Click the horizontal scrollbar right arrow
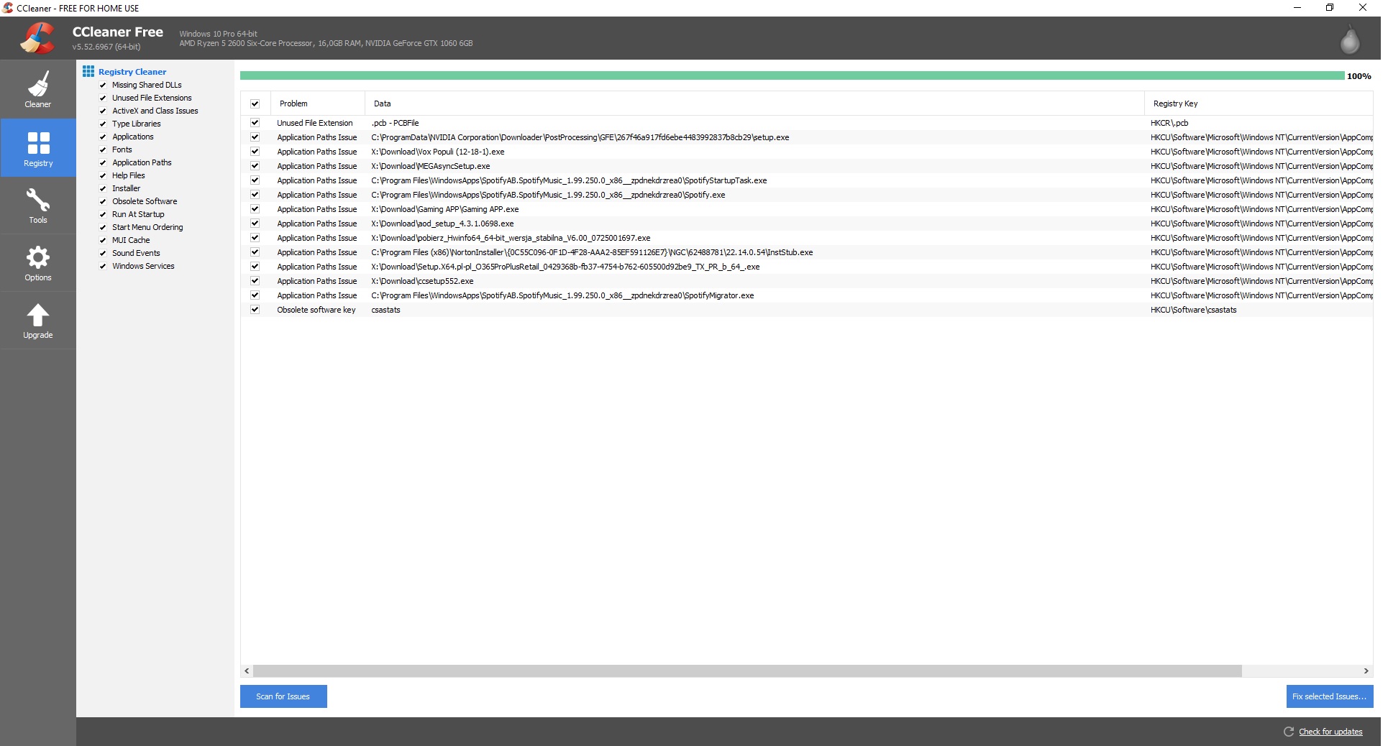 coord(1366,671)
